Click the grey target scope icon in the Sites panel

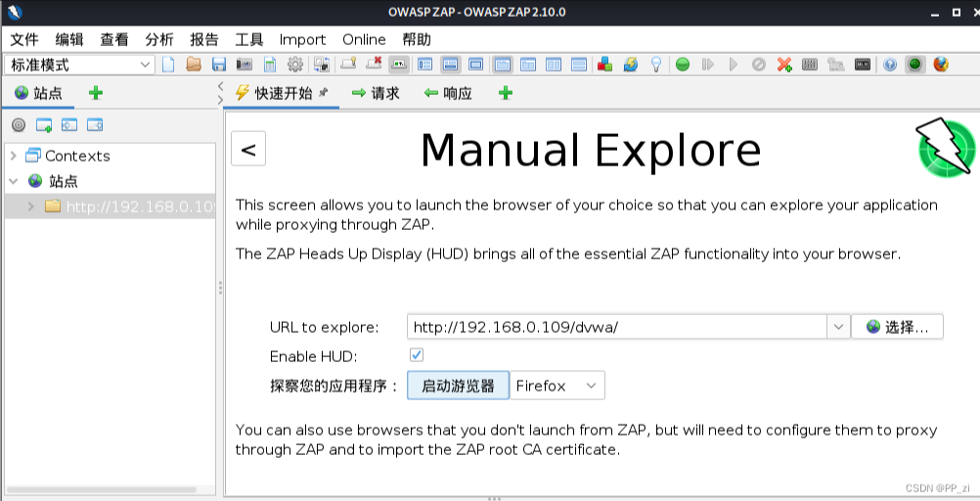(x=19, y=125)
